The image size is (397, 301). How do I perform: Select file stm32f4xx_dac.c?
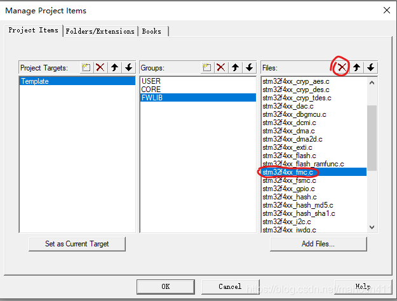[314, 106]
